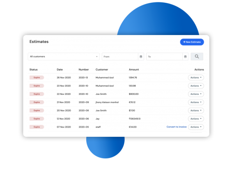Screen dimensions: 234x170
Task: Sort by the Amount column header
Action: tap(134, 70)
